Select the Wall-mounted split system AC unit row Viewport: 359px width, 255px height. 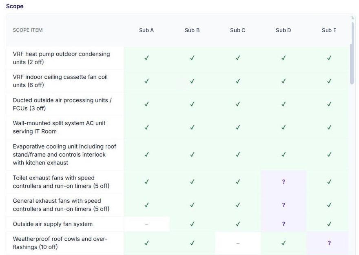[177, 127]
